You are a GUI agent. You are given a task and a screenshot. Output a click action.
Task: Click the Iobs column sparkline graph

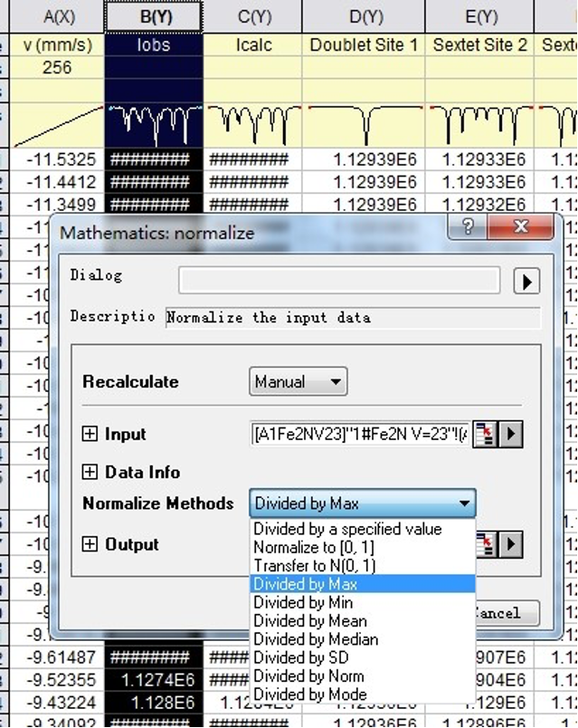click(154, 124)
